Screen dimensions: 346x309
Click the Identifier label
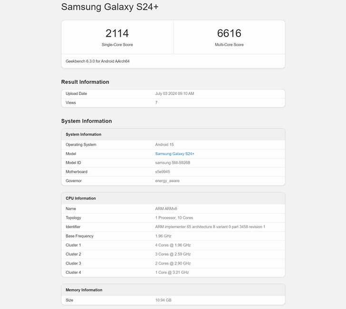[x=73, y=227]
